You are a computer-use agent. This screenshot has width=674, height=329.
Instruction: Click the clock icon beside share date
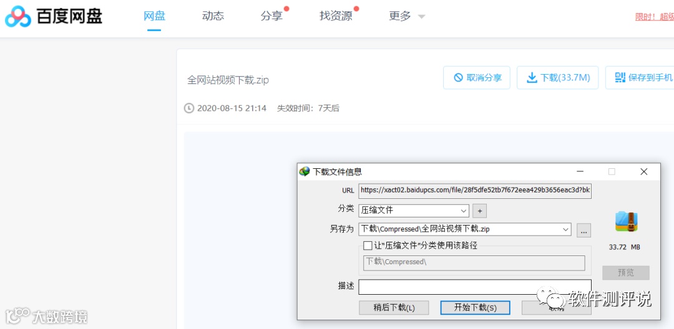click(188, 108)
